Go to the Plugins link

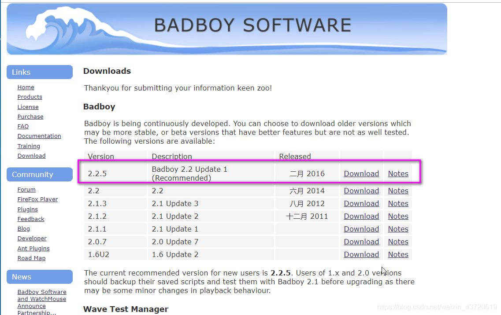[x=28, y=209]
